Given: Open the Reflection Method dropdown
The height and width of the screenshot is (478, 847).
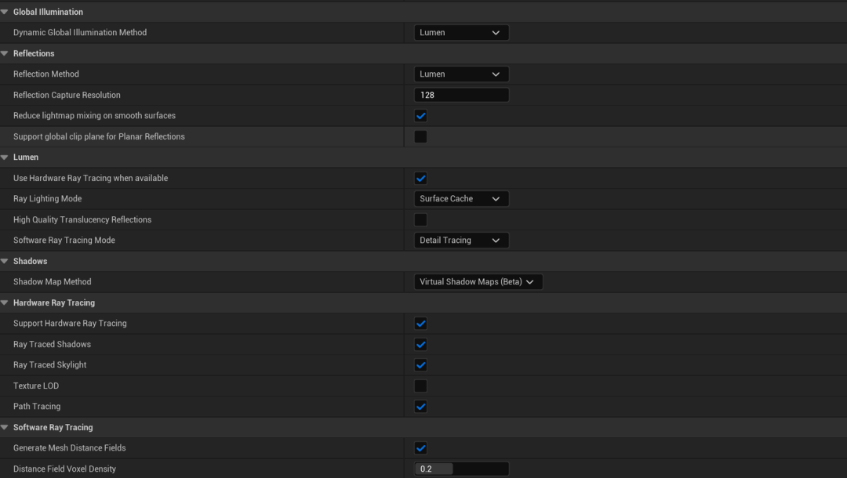Looking at the screenshot, I should (x=461, y=74).
